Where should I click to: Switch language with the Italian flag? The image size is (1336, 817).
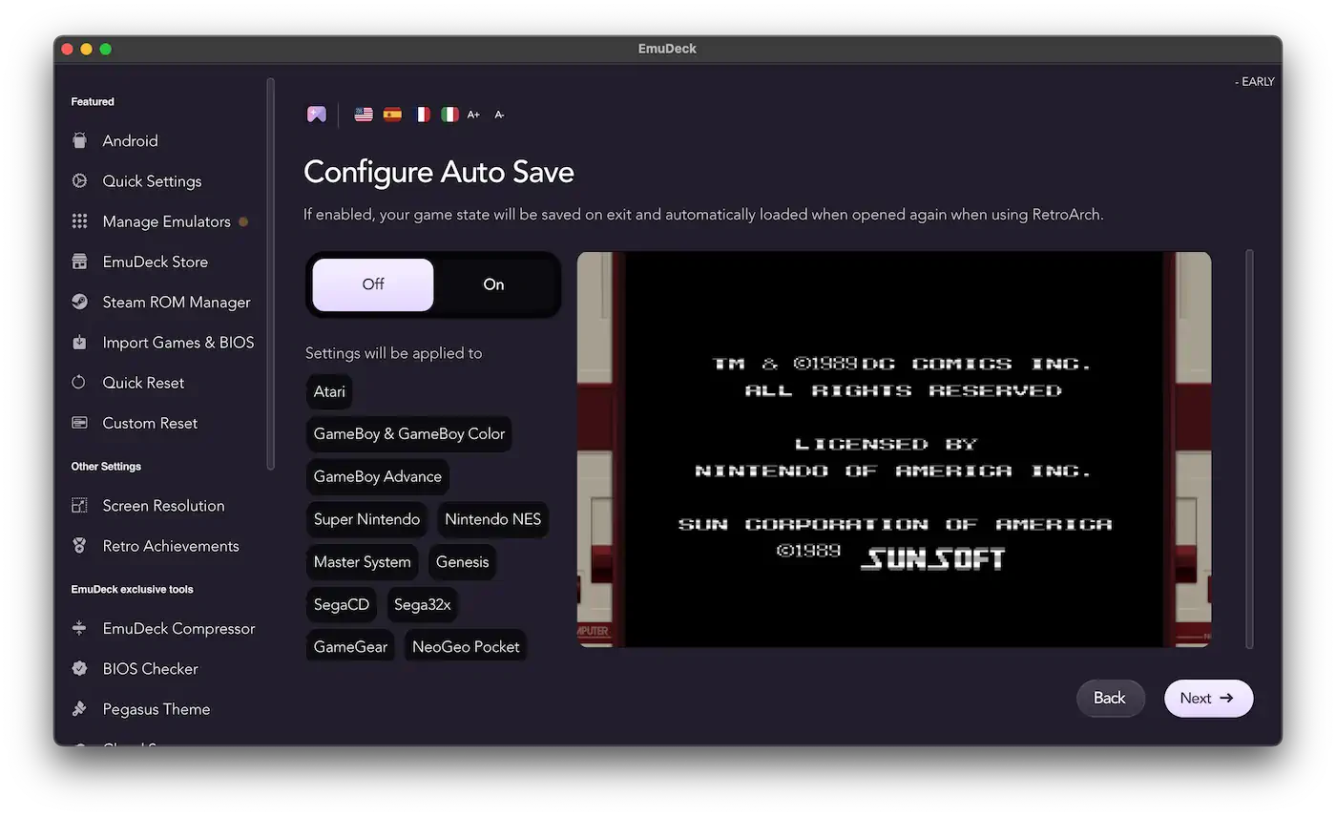point(449,115)
